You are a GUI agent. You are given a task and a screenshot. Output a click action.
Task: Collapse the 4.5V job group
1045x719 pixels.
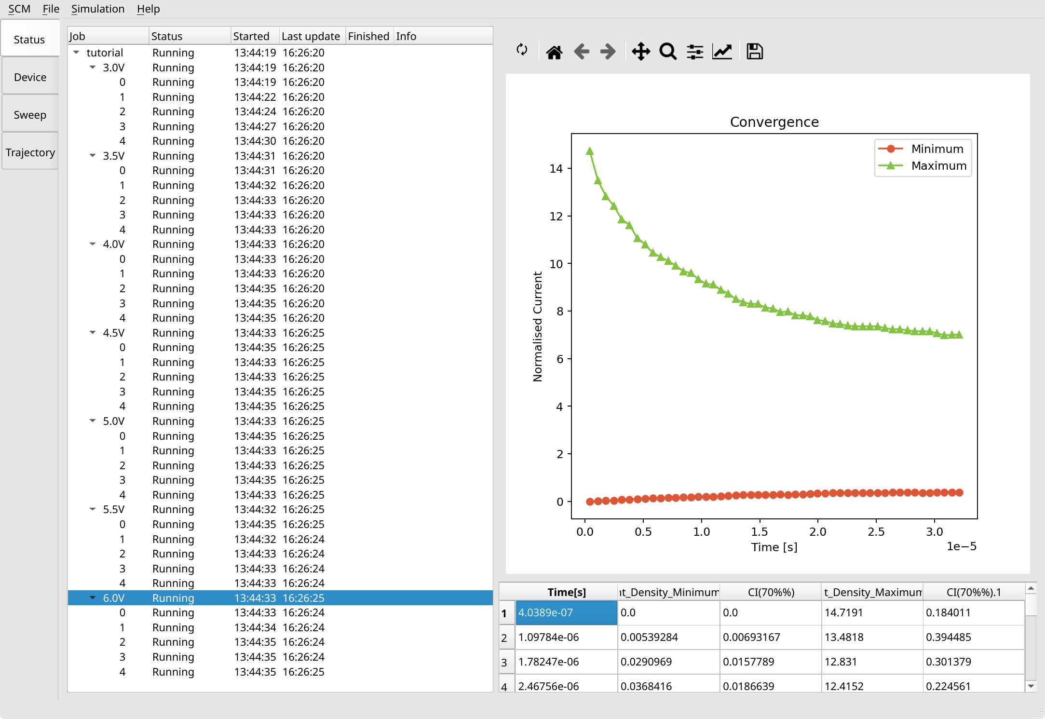[x=93, y=333]
